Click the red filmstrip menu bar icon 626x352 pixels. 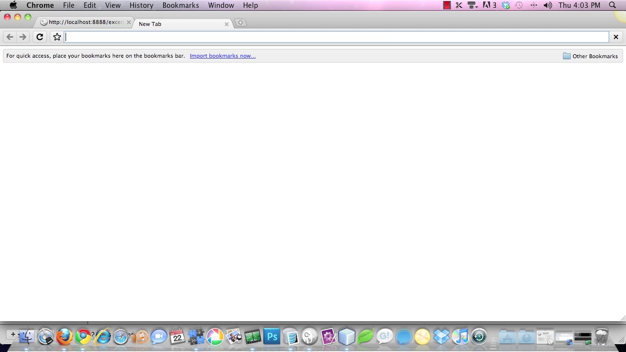tap(447, 5)
